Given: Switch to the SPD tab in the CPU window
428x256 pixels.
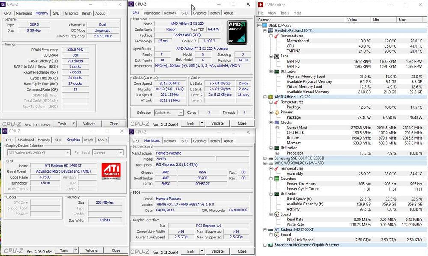Looking at the screenshot, I should point(184,13).
